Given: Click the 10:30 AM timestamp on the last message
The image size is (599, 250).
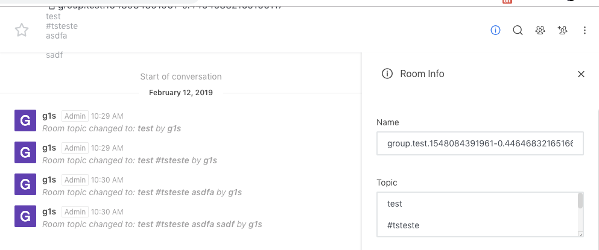Looking at the screenshot, I should click(108, 211).
